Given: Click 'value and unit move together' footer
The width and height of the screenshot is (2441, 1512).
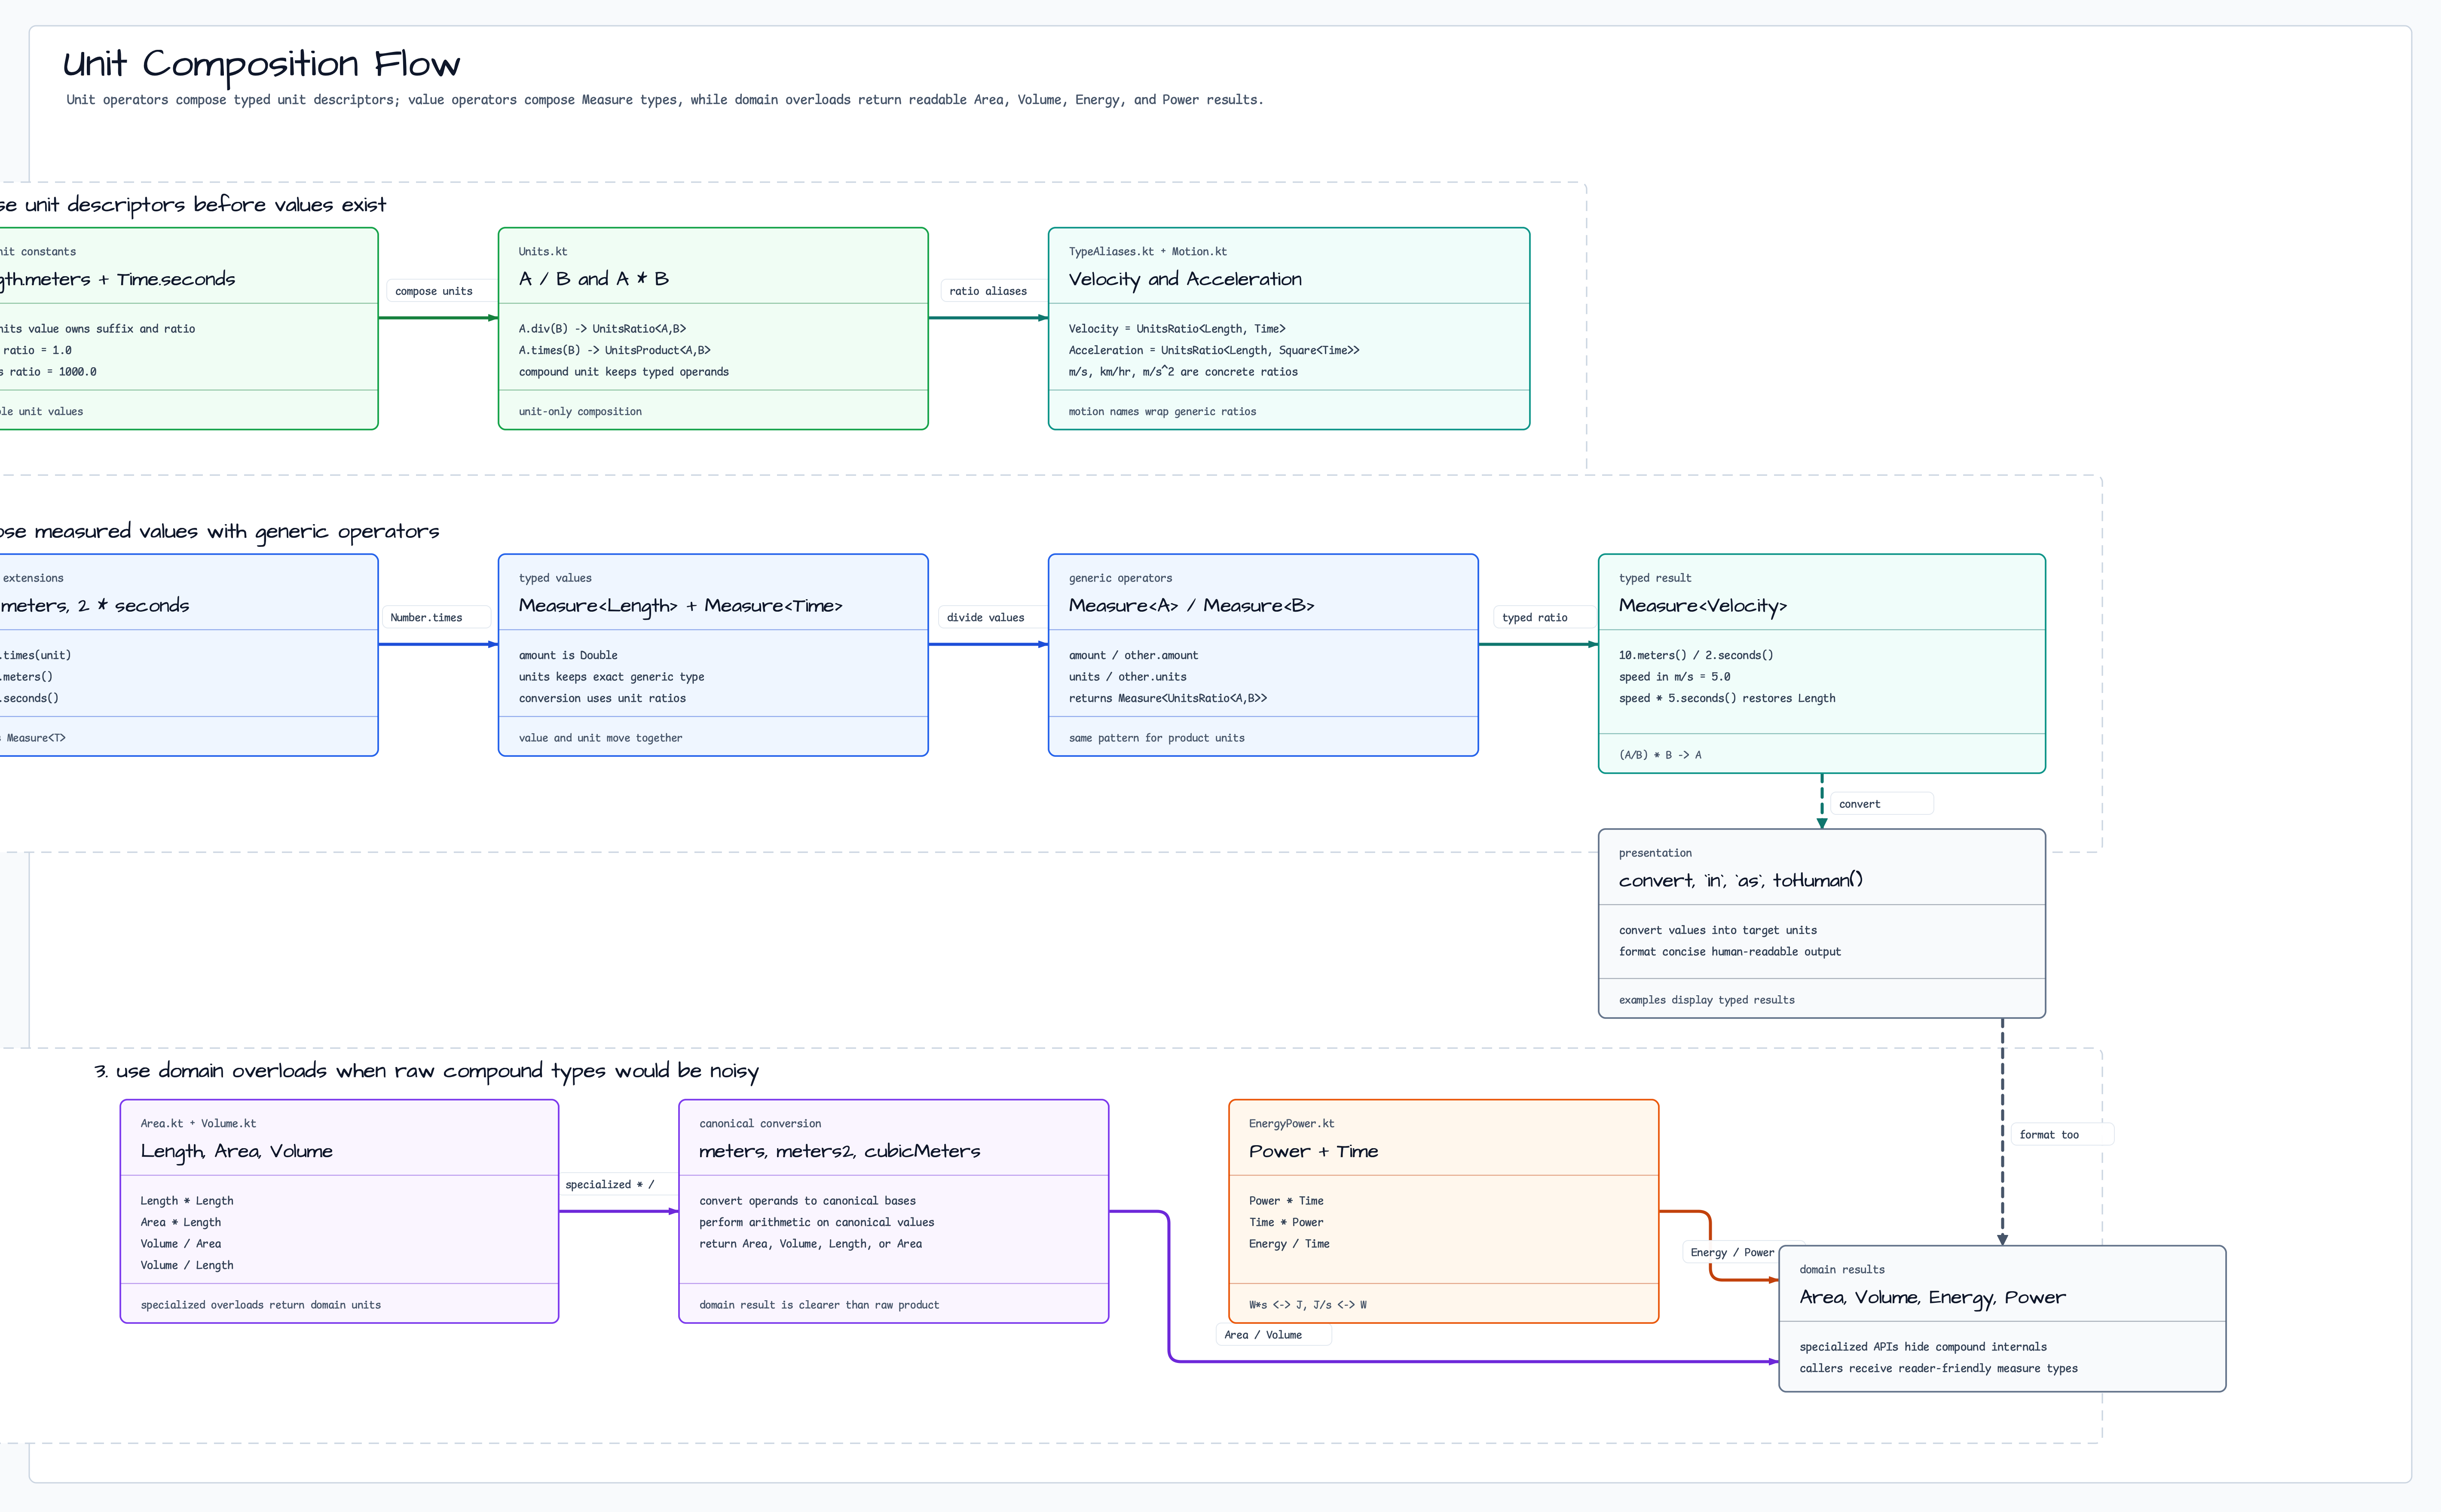Looking at the screenshot, I should 600,738.
